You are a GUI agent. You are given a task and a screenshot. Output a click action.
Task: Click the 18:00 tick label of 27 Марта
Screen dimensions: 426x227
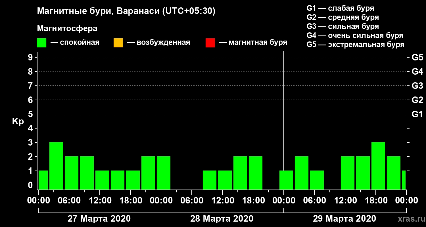coord(130,201)
